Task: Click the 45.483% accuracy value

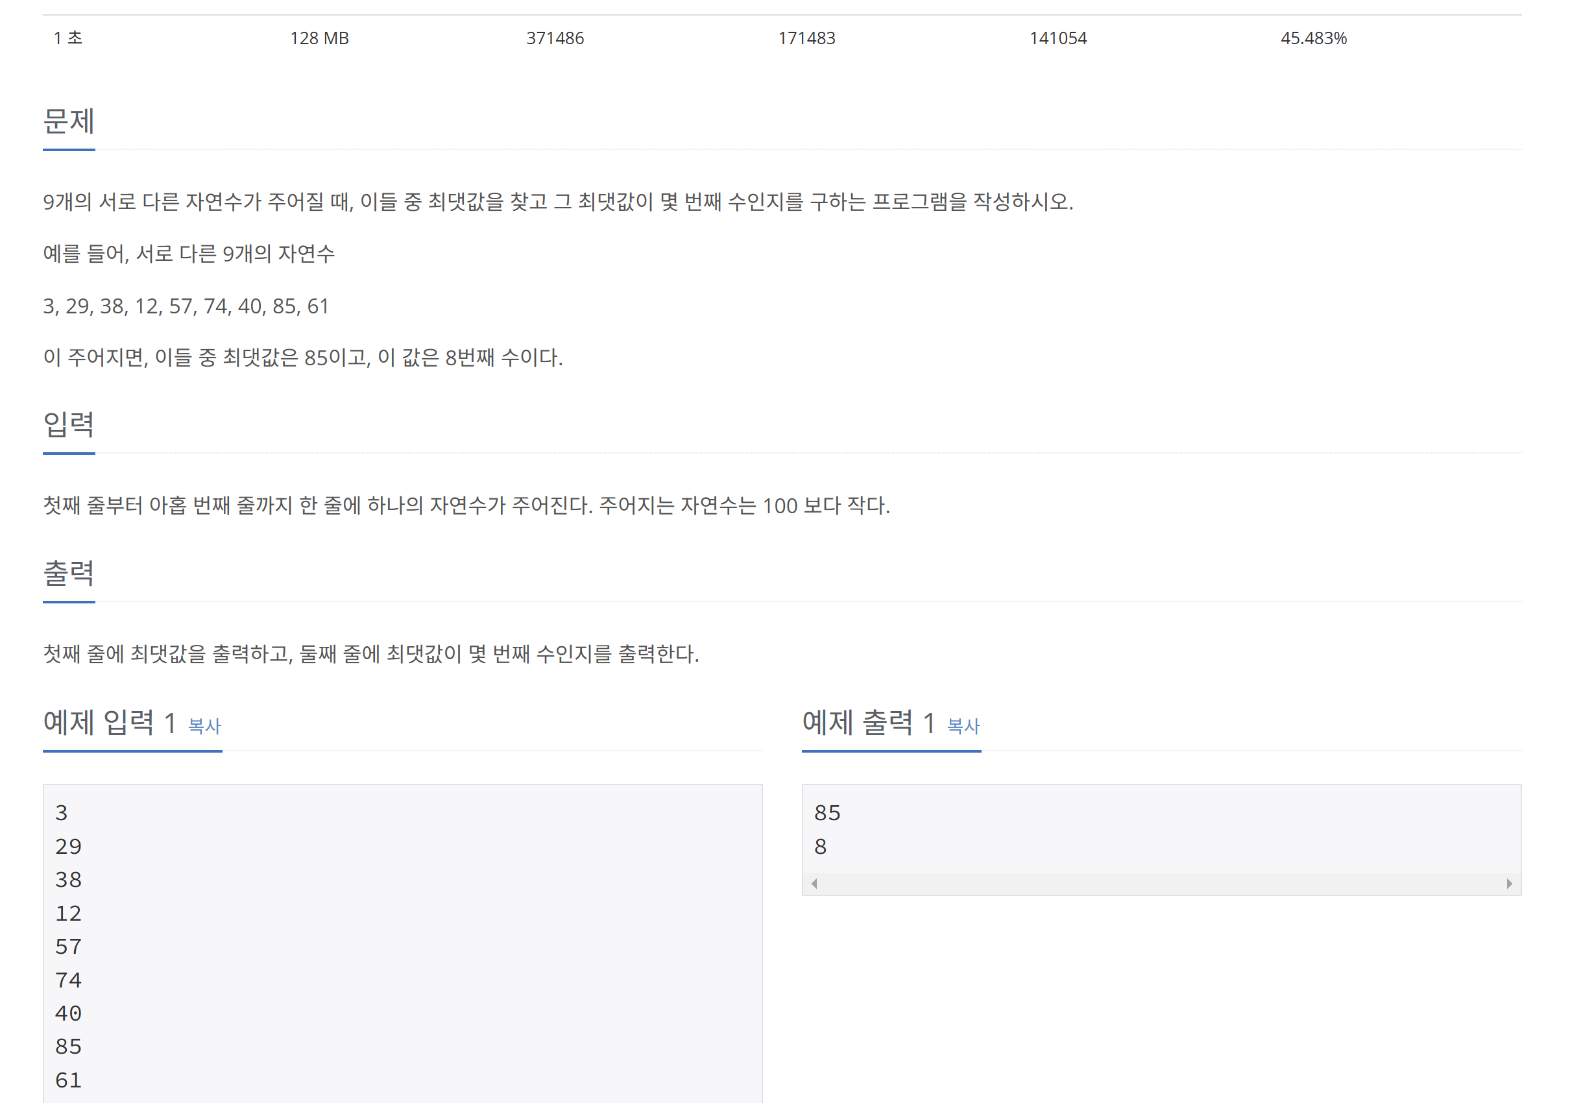Action: pos(1313,38)
